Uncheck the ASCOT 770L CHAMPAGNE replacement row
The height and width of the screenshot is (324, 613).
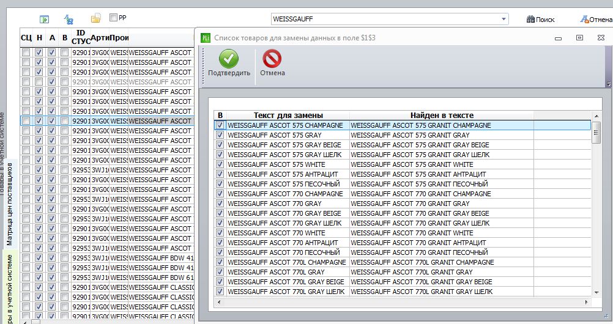220,262
